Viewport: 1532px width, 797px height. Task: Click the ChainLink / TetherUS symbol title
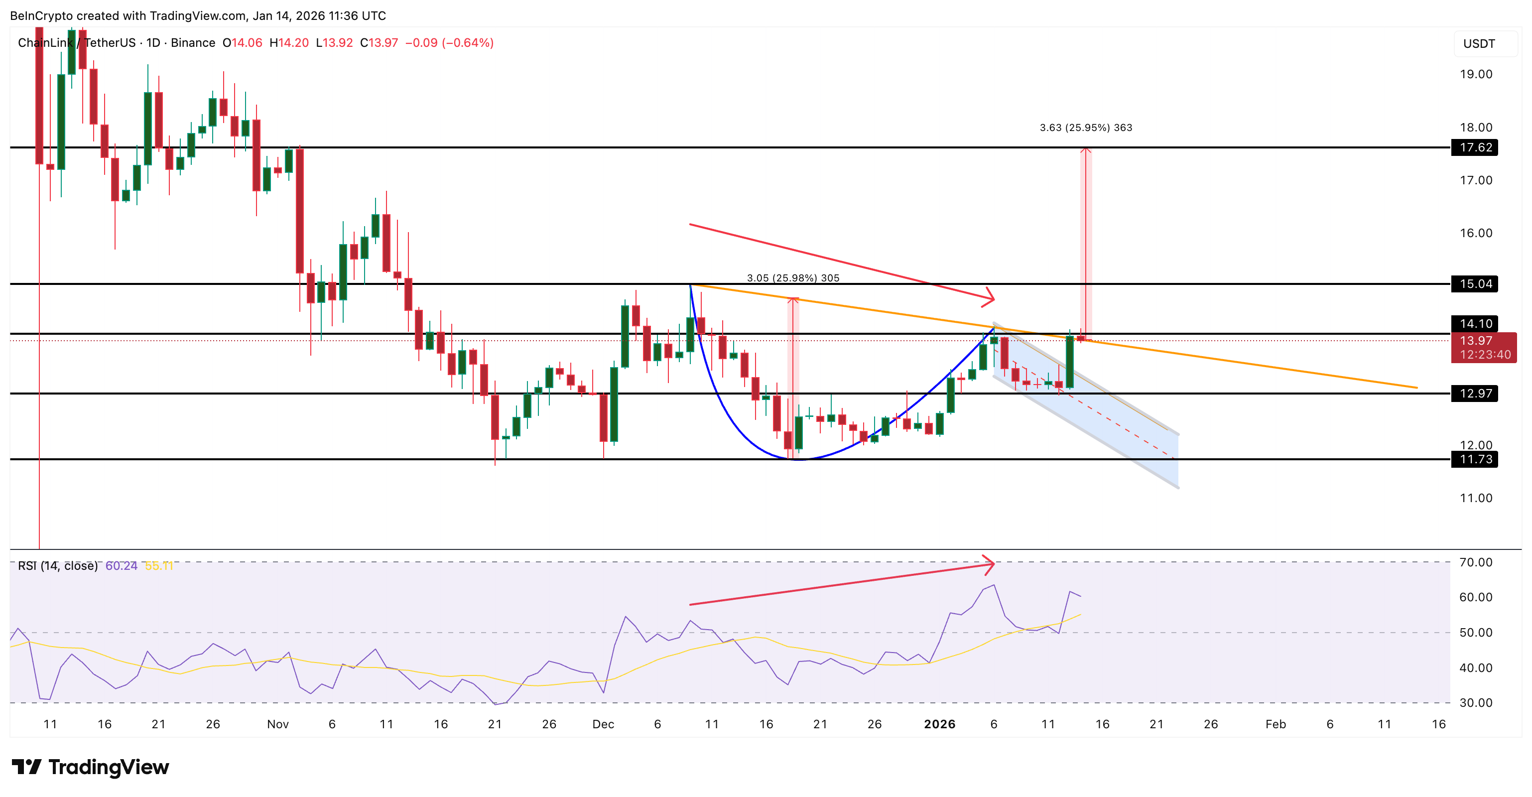76,43
